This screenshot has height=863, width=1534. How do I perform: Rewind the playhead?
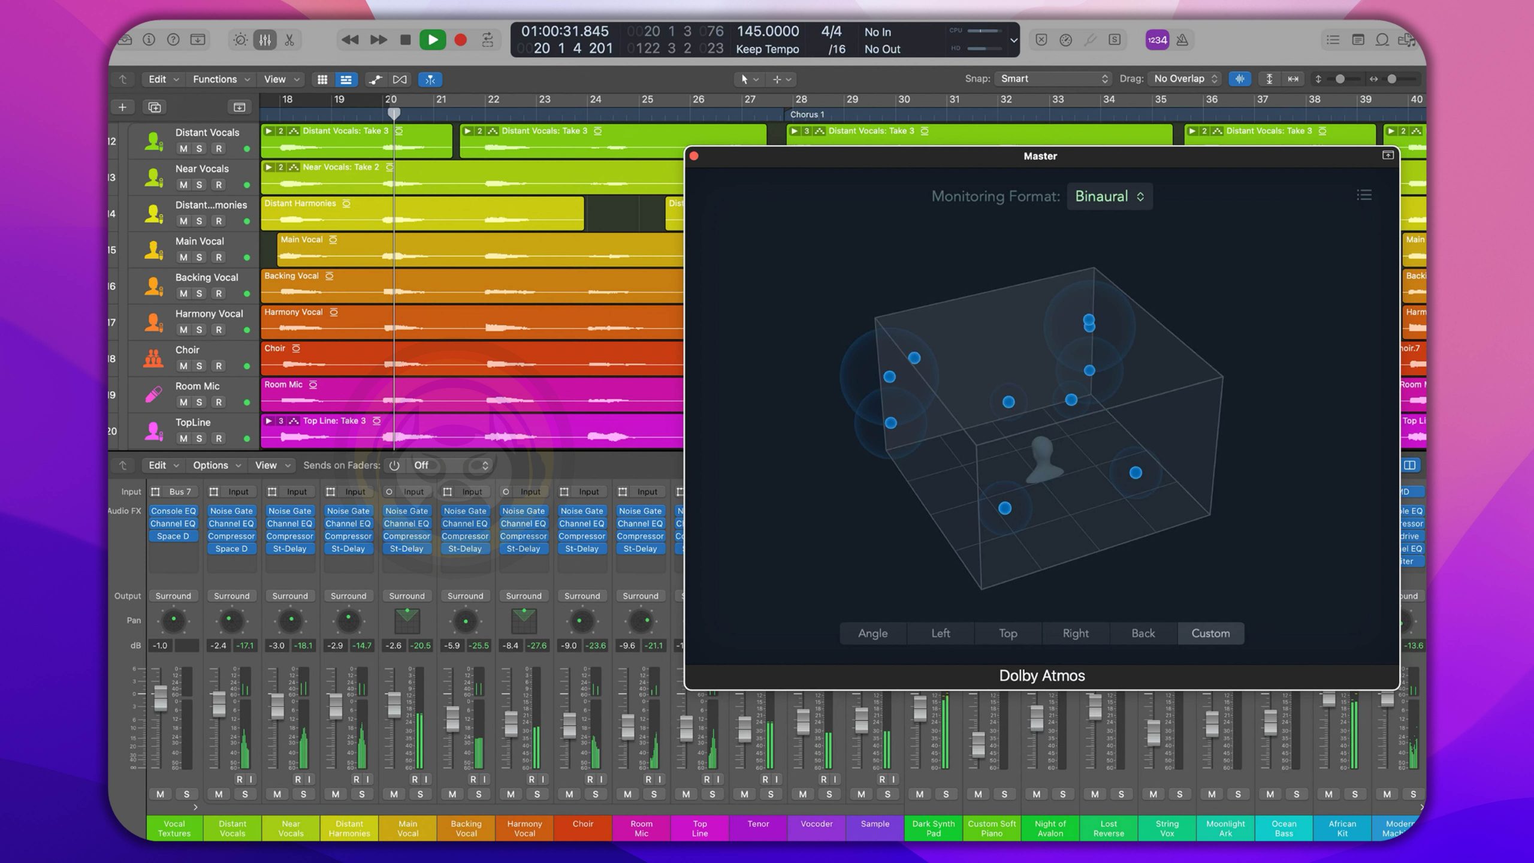pos(350,40)
